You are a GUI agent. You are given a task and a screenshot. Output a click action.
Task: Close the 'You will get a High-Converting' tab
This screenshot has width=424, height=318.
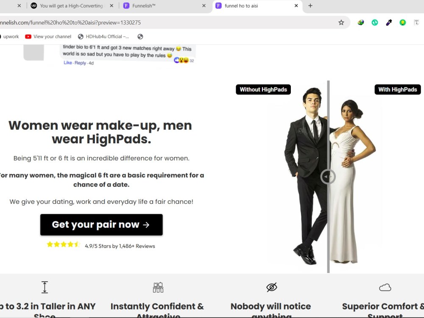[x=112, y=6]
